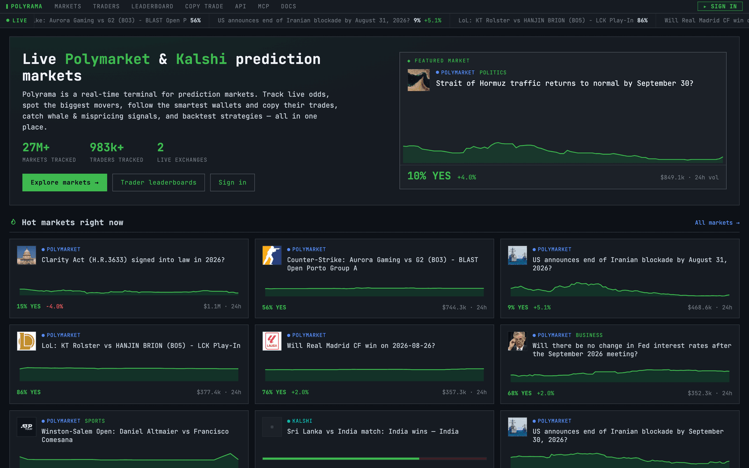749x468 pixels.
Task: Click the ticker item Iranian blockade 9%
Action: [x=330, y=21]
